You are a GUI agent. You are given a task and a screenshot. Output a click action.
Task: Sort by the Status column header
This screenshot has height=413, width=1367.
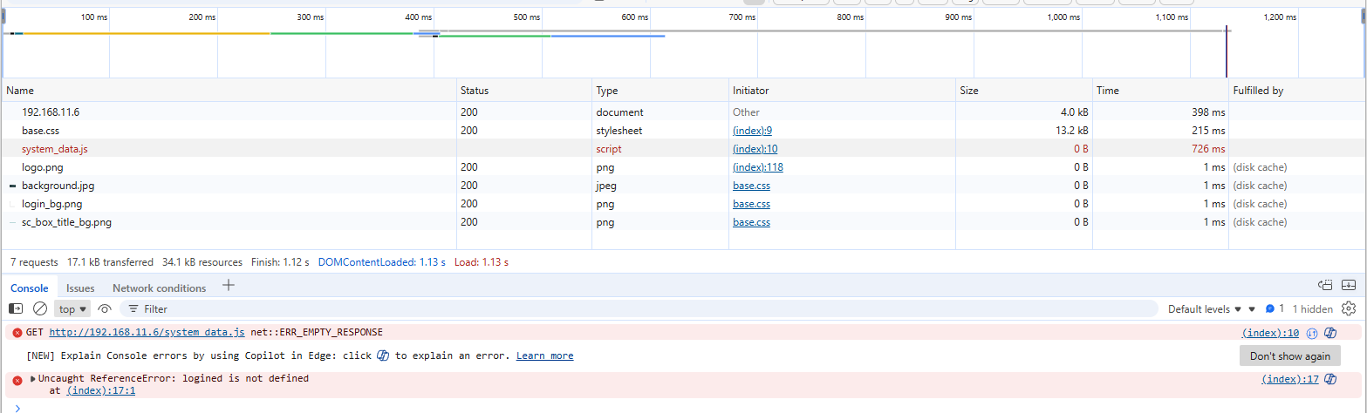tap(524, 90)
